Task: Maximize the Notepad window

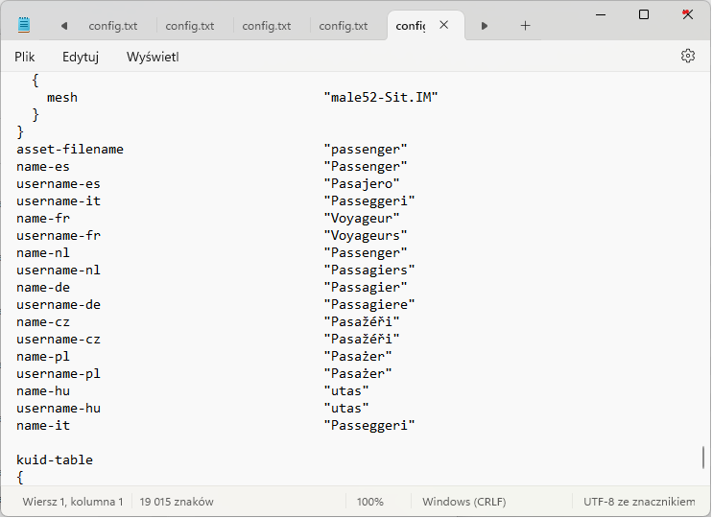Action: point(644,14)
